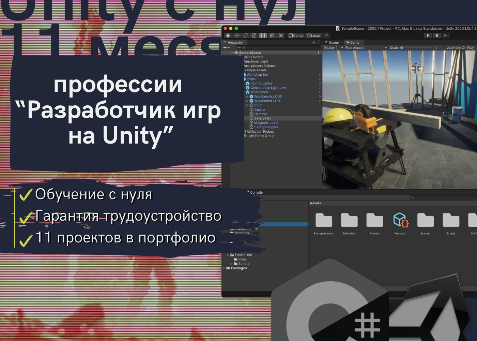Expand the Stud object arrow
The width and height of the screenshot is (477, 341).
[x=247, y=105]
